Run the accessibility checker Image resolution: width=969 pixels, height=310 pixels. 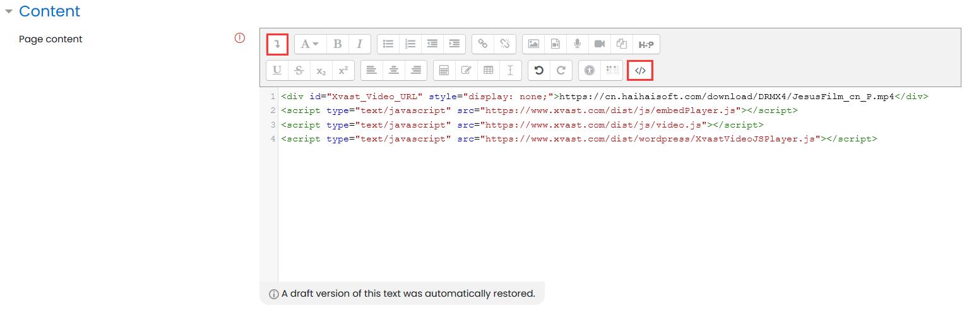[x=590, y=71]
